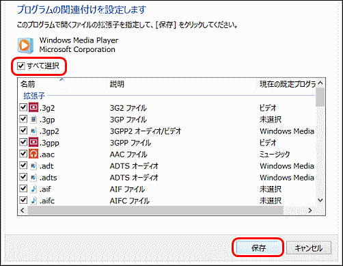The height and width of the screenshot is (266, 343).
Task: Click the horizontal scrollbar thumb
Action: (156, 211)
